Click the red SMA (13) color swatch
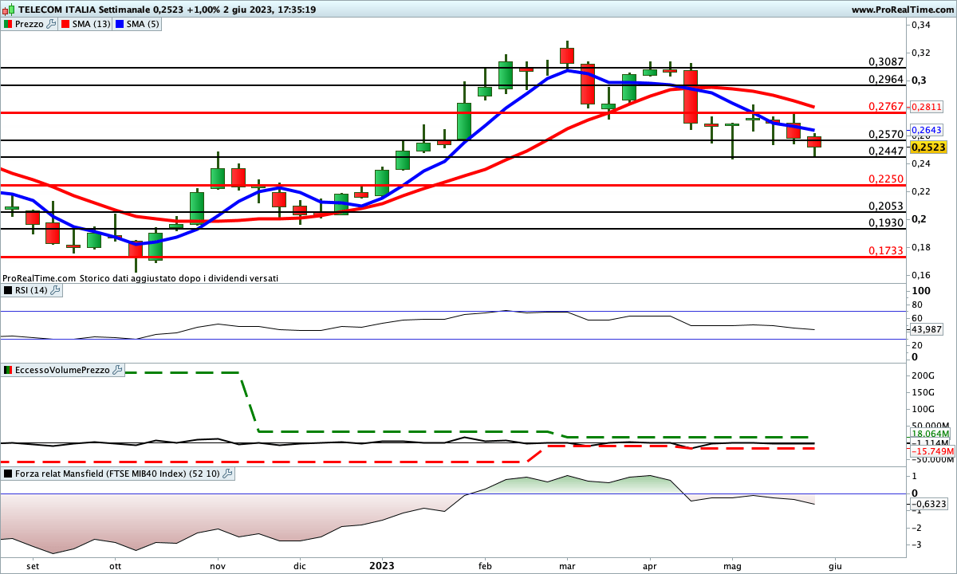 (x=66, y=24)
